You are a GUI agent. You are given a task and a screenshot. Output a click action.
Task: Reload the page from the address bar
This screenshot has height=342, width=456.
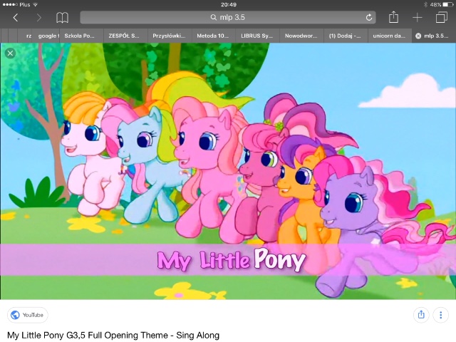[x=369, y=18]
